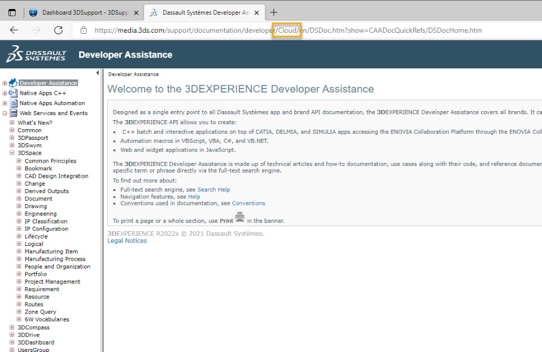
Task: Select Portfolio in the tree
Action: pos(36,274)
